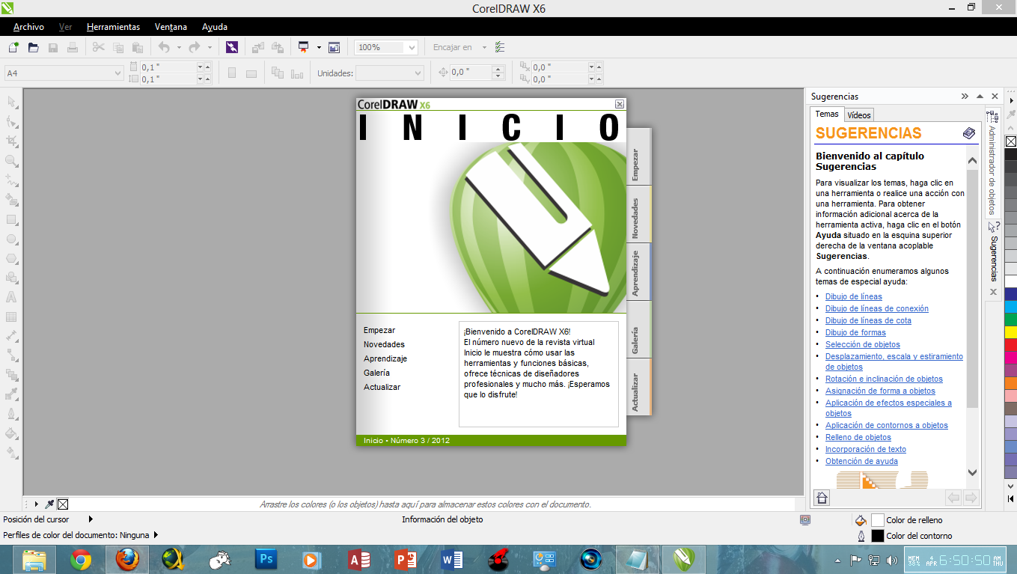Select the Shape tool in the toolbox
The image size is (1017, 574).
click(12, 121)
